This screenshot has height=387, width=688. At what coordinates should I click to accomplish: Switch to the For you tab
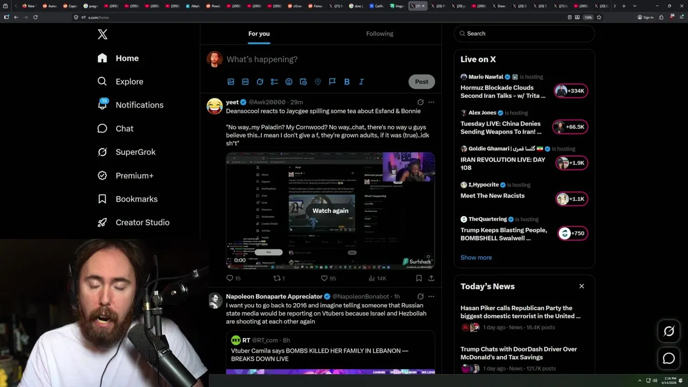259,34
